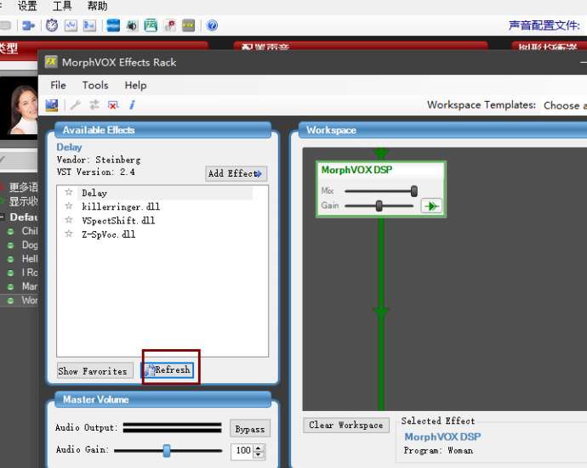Star VSpectShift.dll as favorite
This screenshot has width=587, height=468.
[x=69, y=220]
